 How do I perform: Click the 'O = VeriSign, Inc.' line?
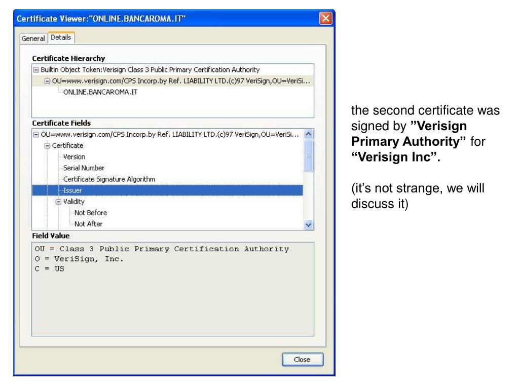click(79, 259)
